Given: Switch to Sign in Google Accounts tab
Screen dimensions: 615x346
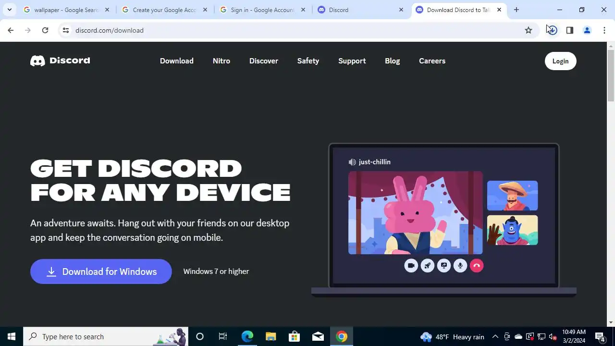Looking at the screenshot, I should pos(262,10).
